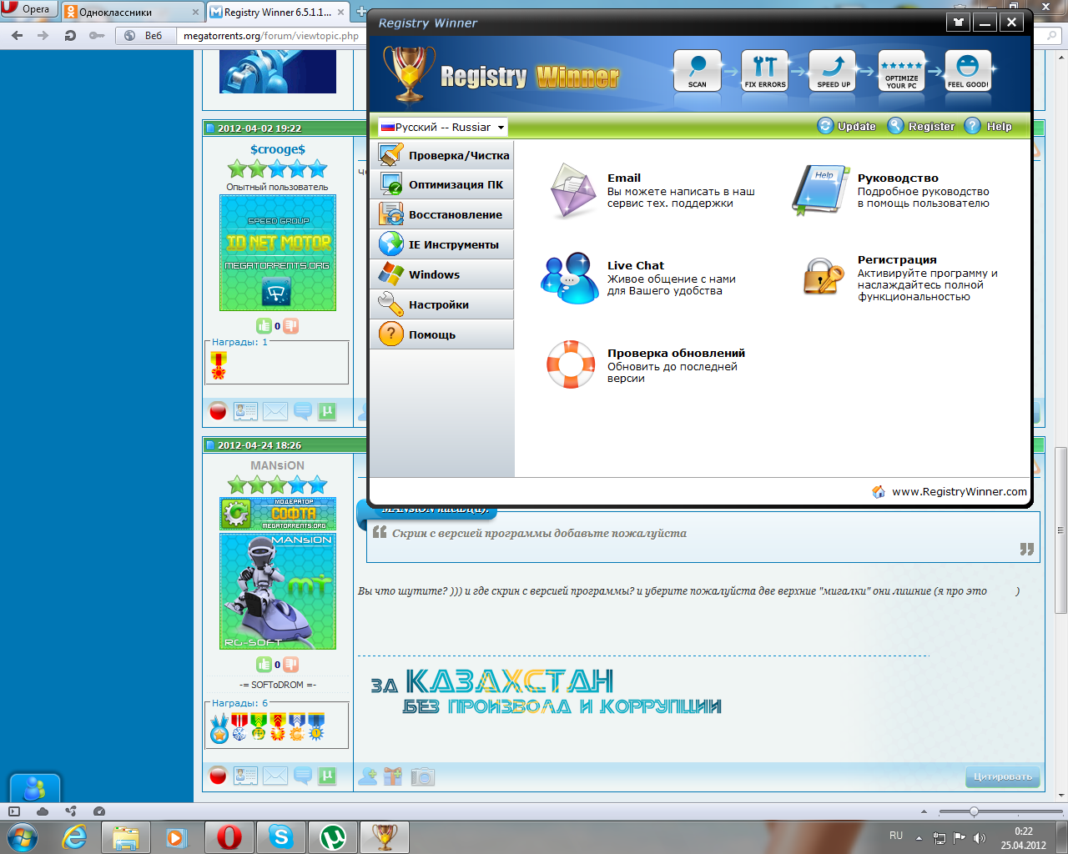
Task: Open Help in the green toolbar
Action: click(989, 126)
